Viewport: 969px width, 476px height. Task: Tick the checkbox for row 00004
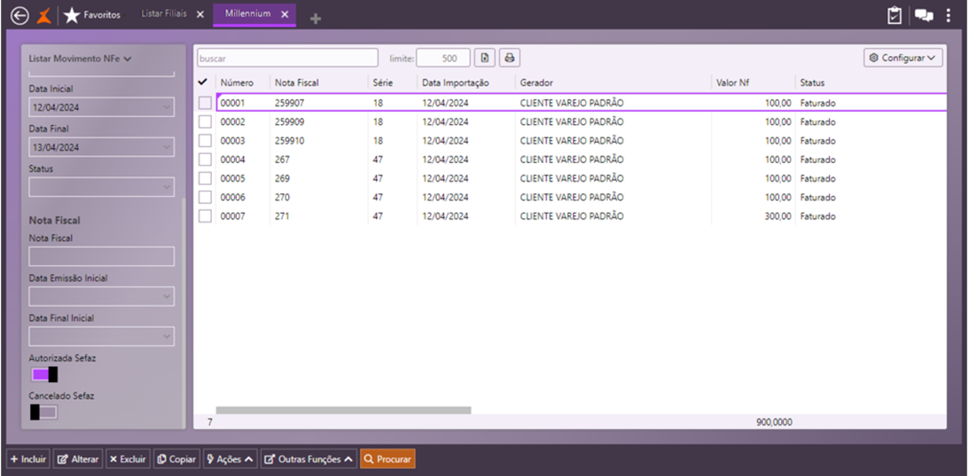205,160
